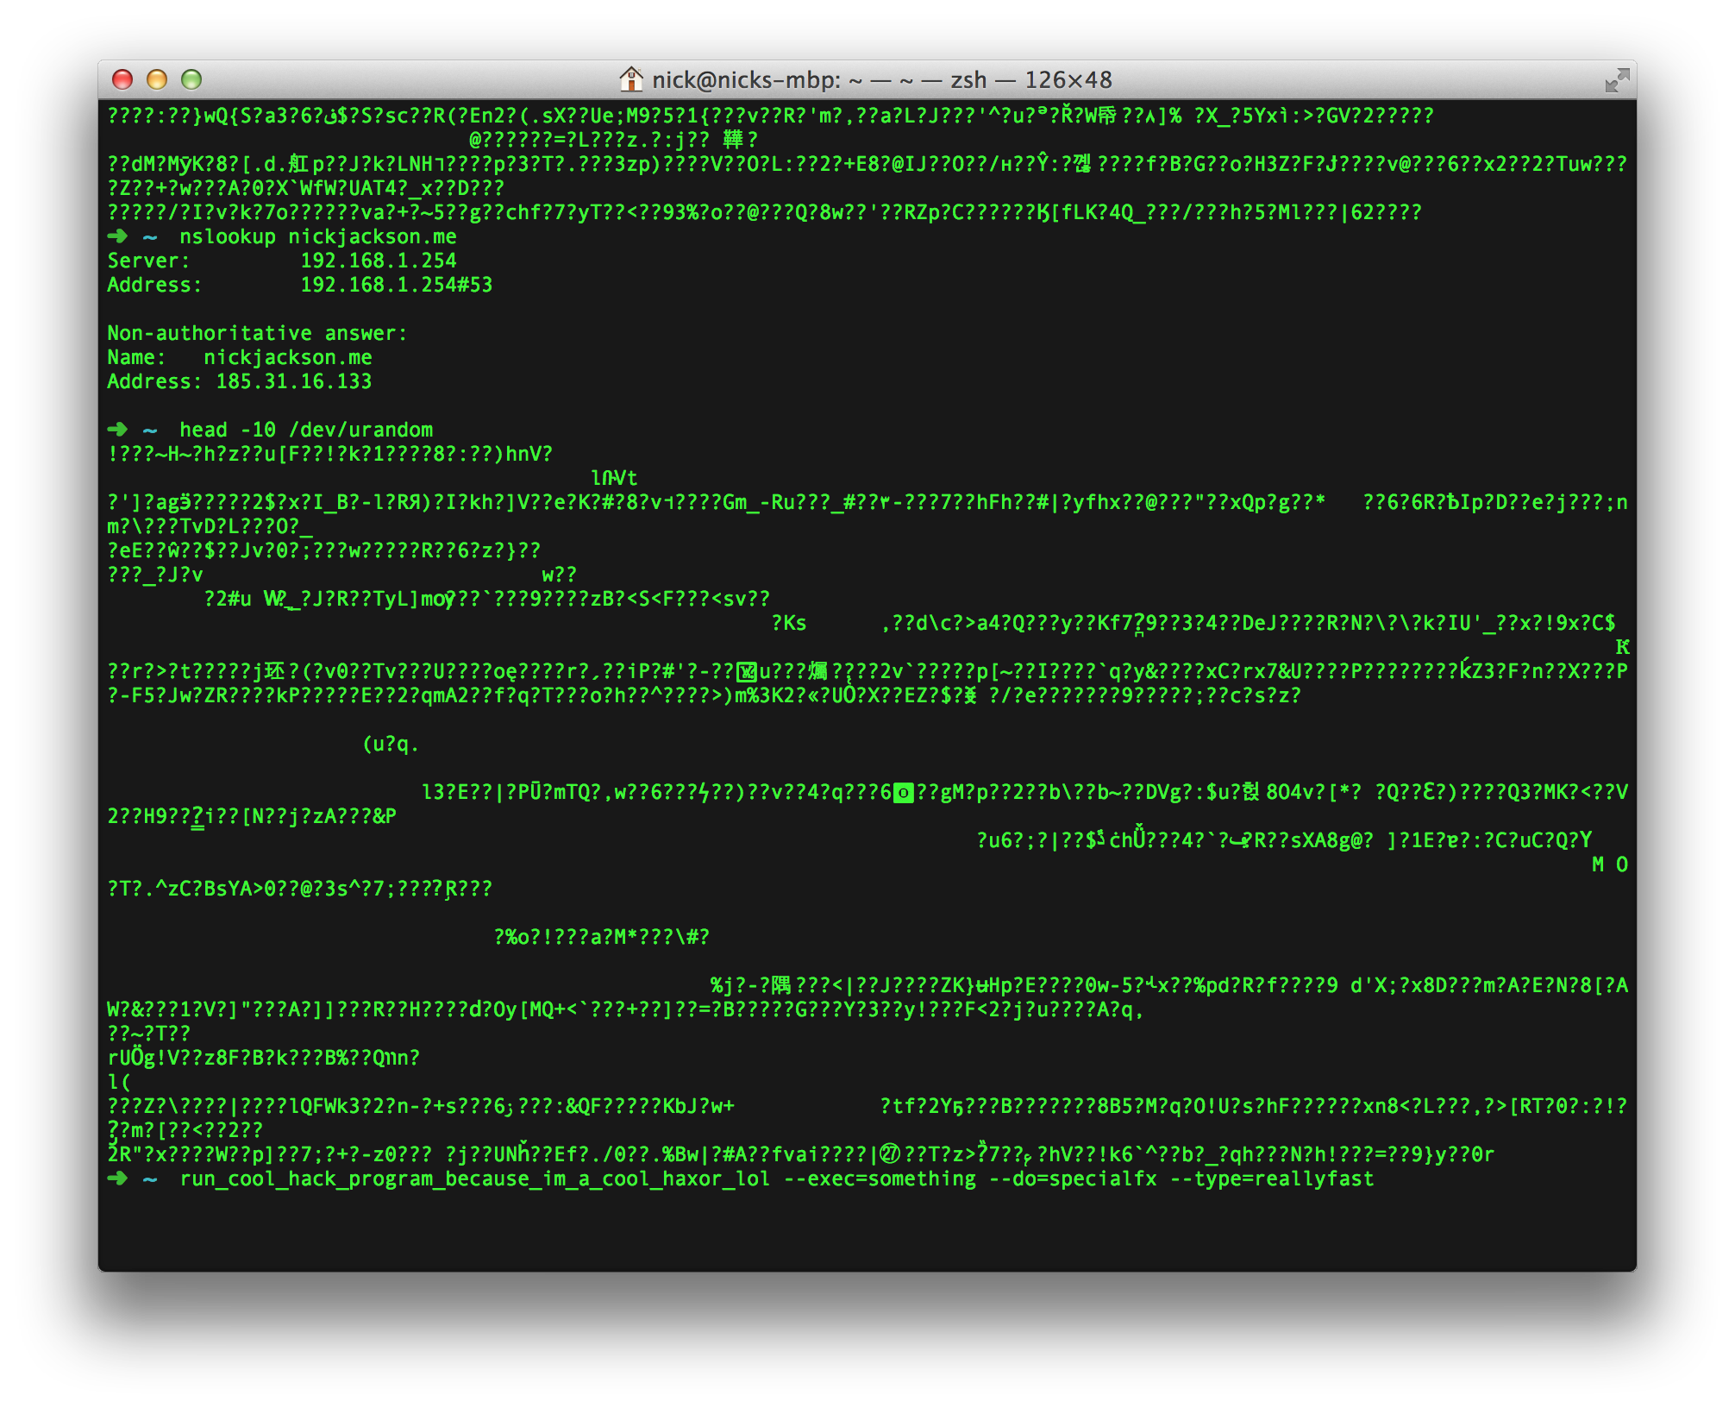Click the prompt arrow before nslookup command
Image resolution: width=1735 pixels, height=1408 pixels.
[117, 236]
